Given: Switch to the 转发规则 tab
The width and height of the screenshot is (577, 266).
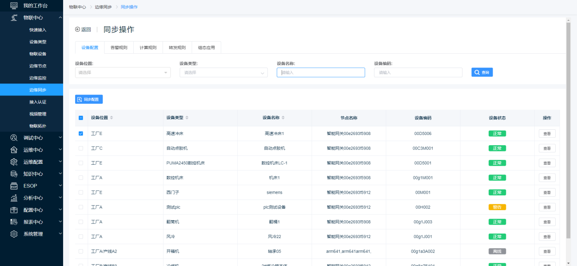Looking at the screenshot, I should (177, 48).
